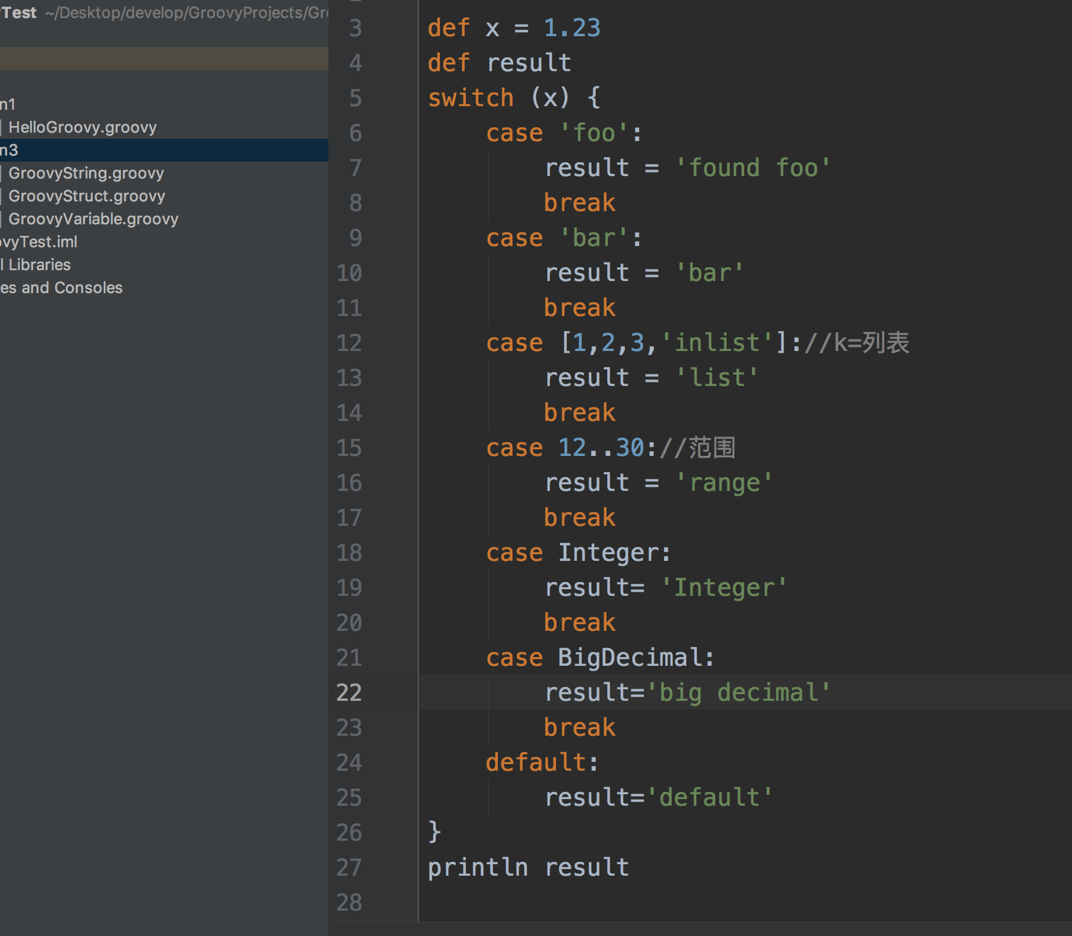The image size is (1072, 936).
Task: Click the string 'found foo' on line 7
Action: coord(752,168)
